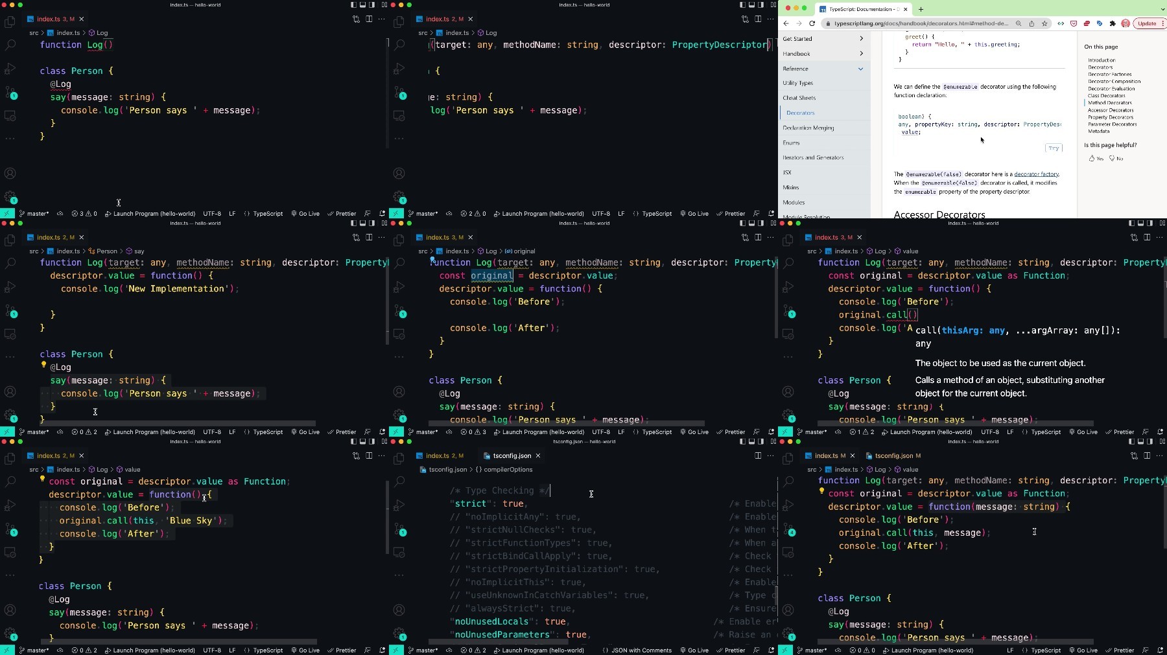Open Declaration Merging in docs sidebar
This screenshot has width=1167, height=655.
808,128
